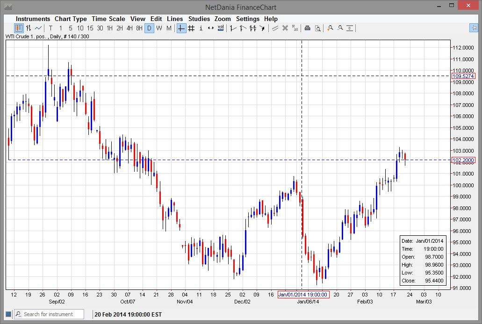Switch timeframe to Weekly
The height and width of the screenshot is (324, 482).
pos(158,28)
